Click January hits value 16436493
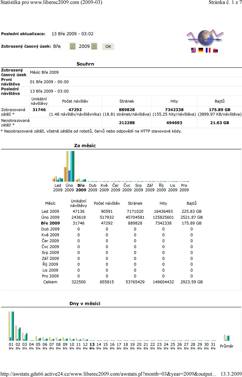 163,211
